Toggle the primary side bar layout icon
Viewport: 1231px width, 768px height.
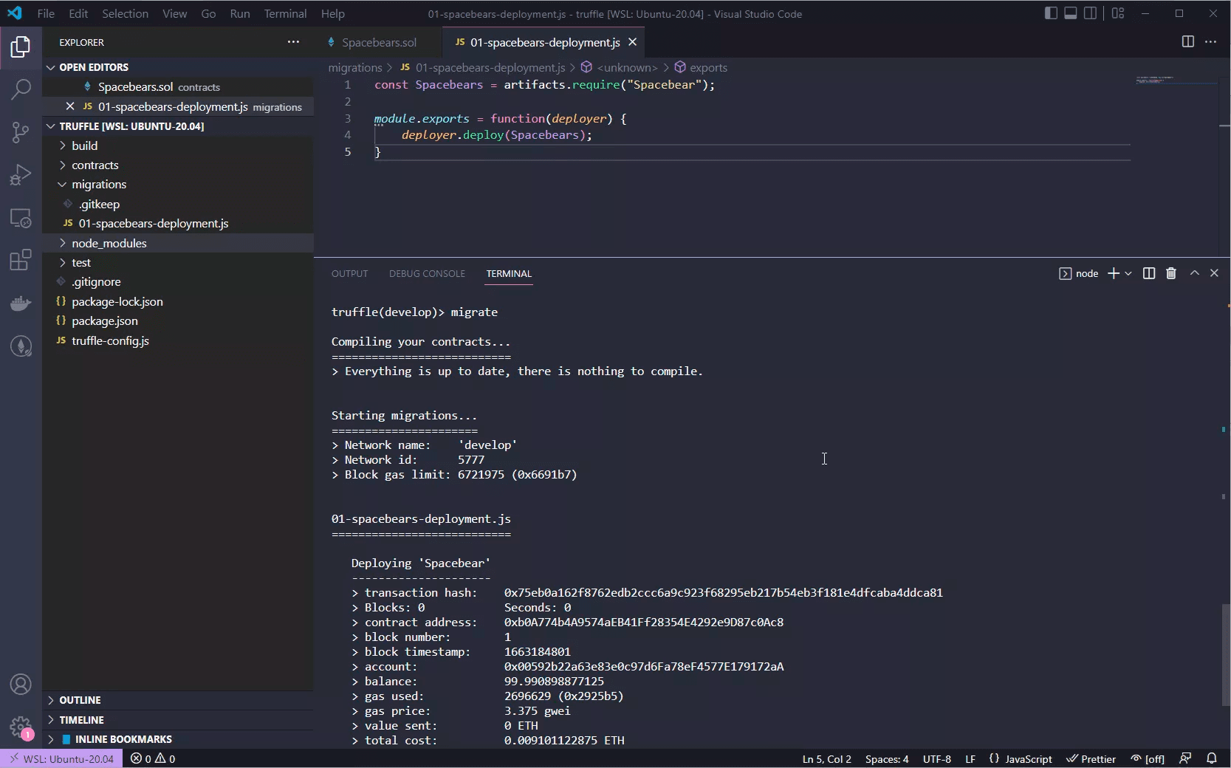pyautogui.click(x=1051, y=13)
